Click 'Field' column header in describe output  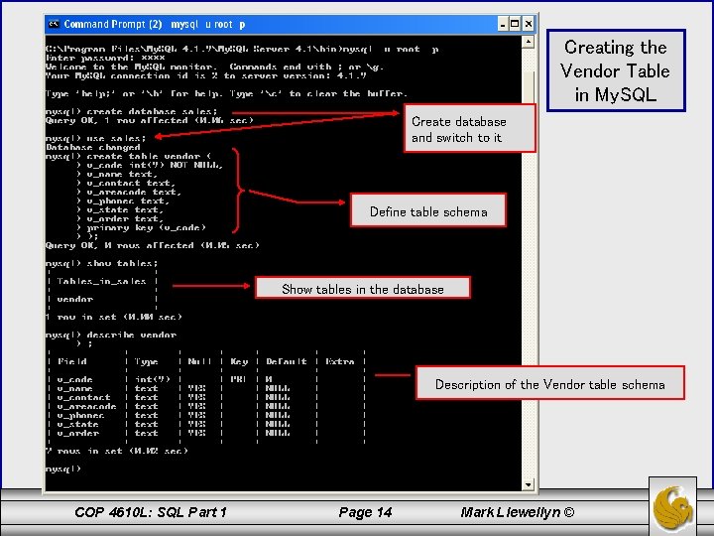72,361
